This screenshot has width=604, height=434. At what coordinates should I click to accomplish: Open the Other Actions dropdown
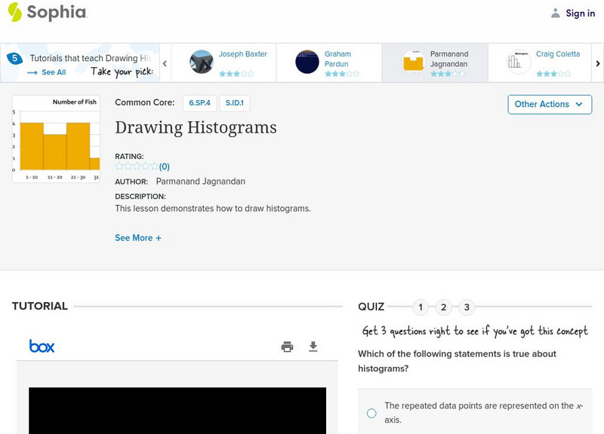pyautogui.click(x=549, y=104)
